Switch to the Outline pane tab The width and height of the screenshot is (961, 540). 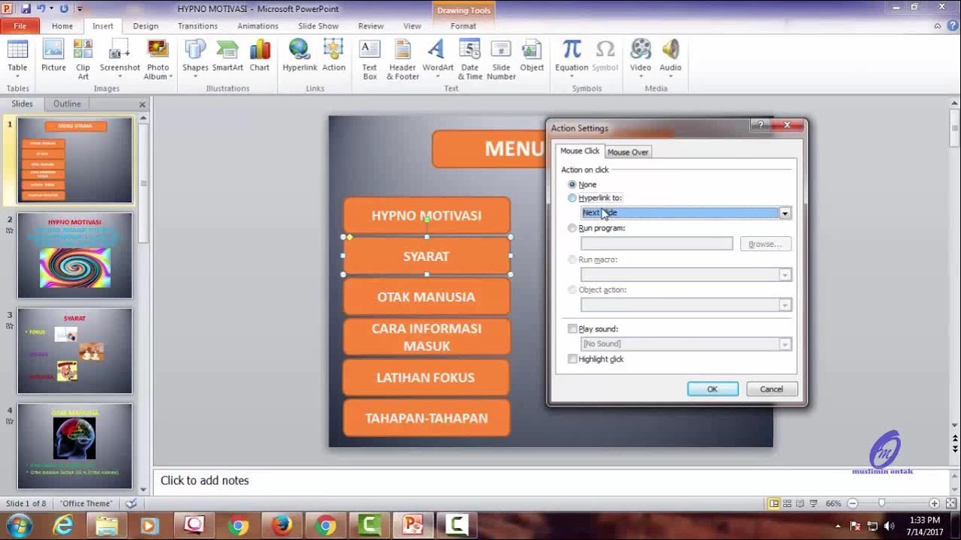(x=67, y=103)
